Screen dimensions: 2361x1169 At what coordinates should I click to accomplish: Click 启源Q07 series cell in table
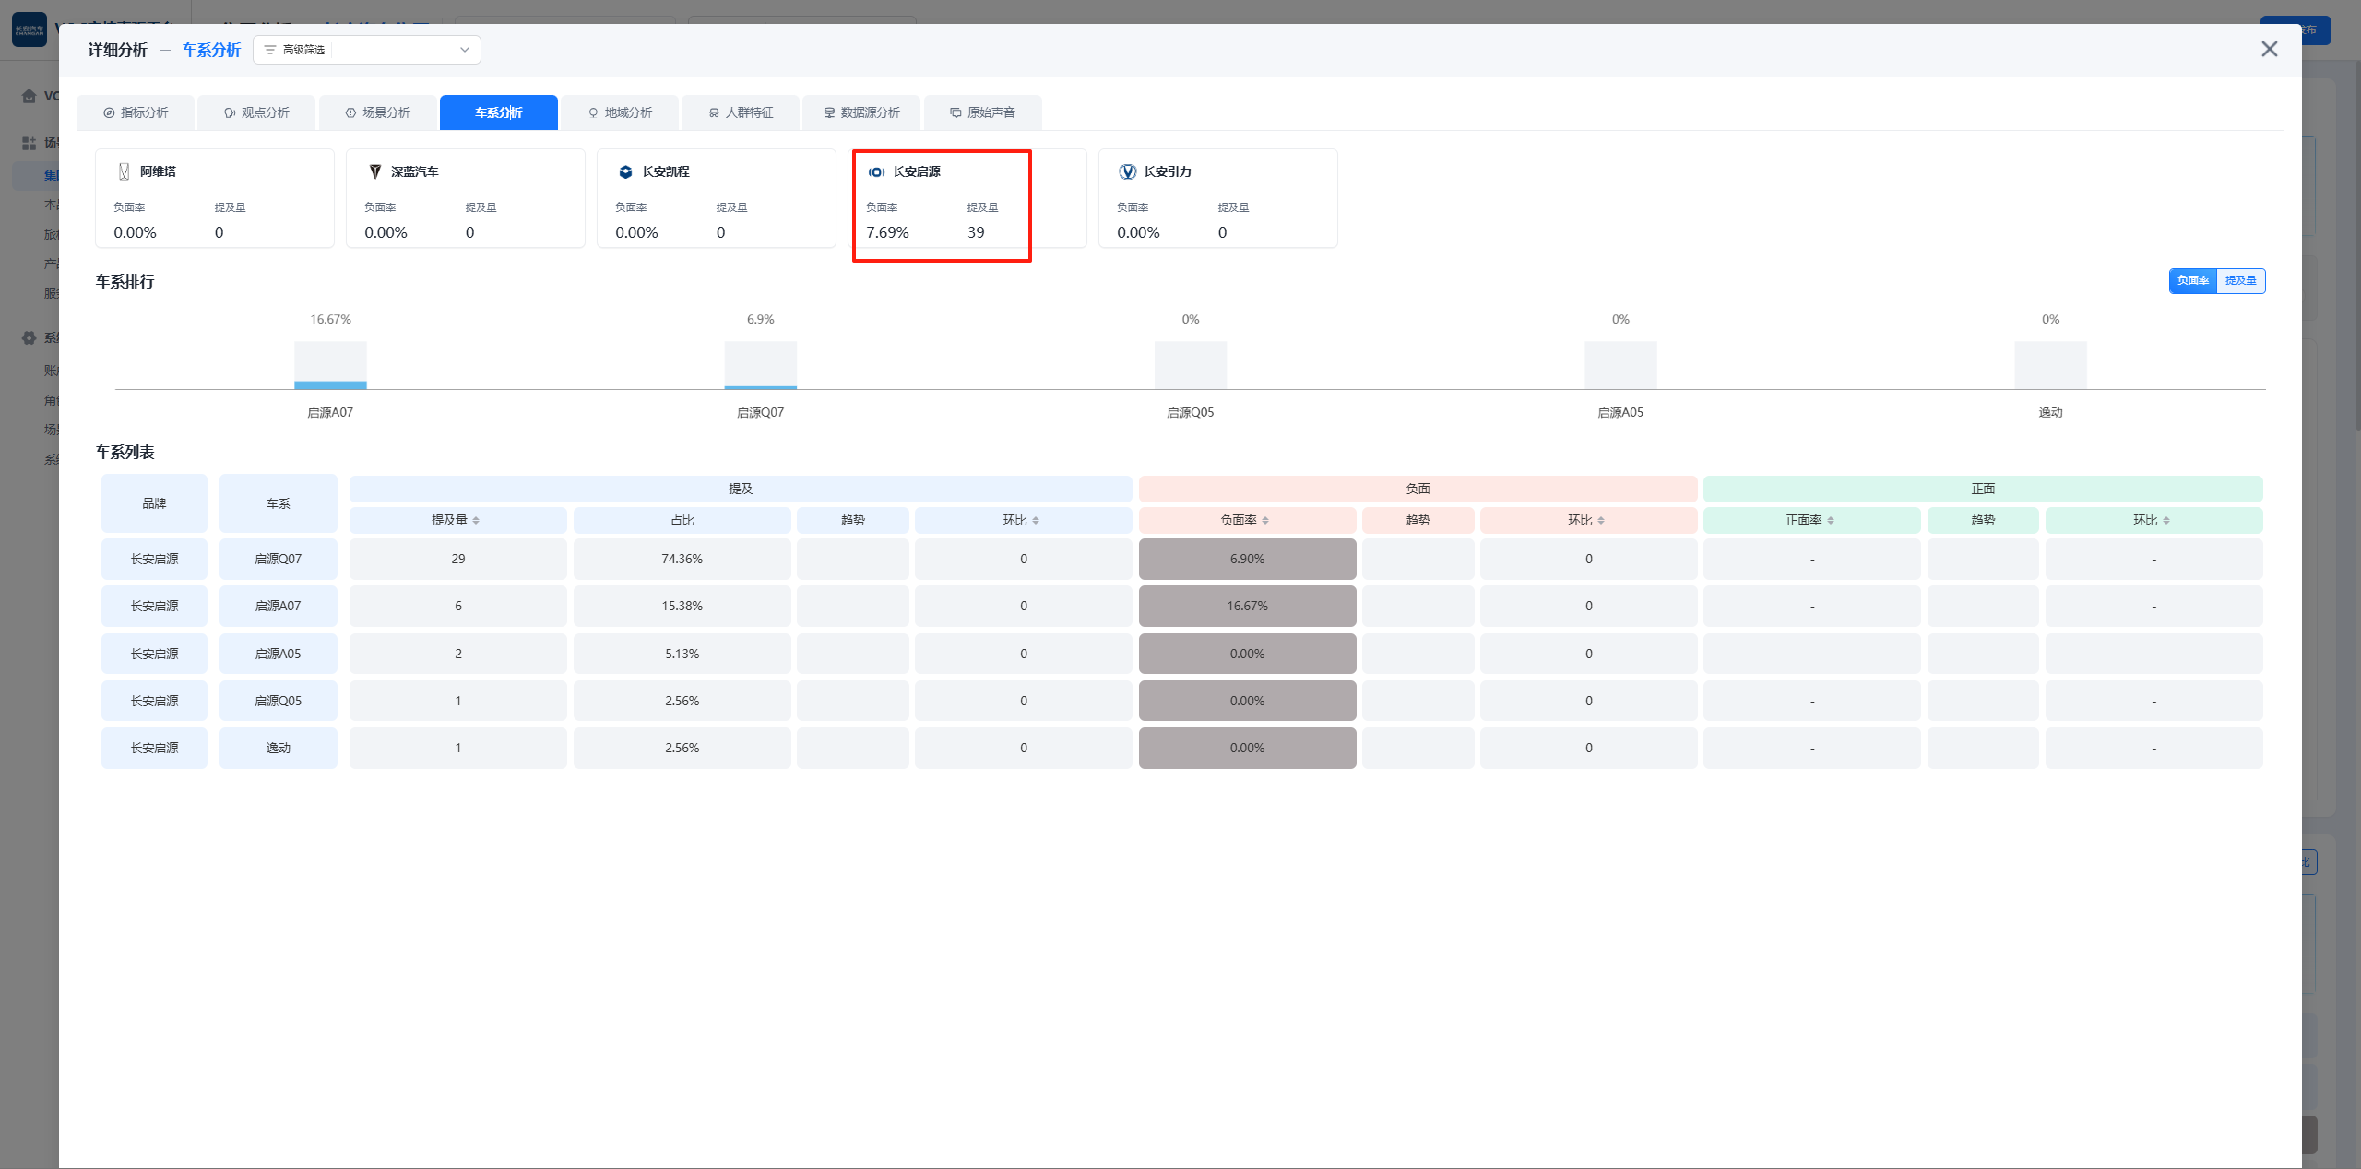click(x=278, y=559)
